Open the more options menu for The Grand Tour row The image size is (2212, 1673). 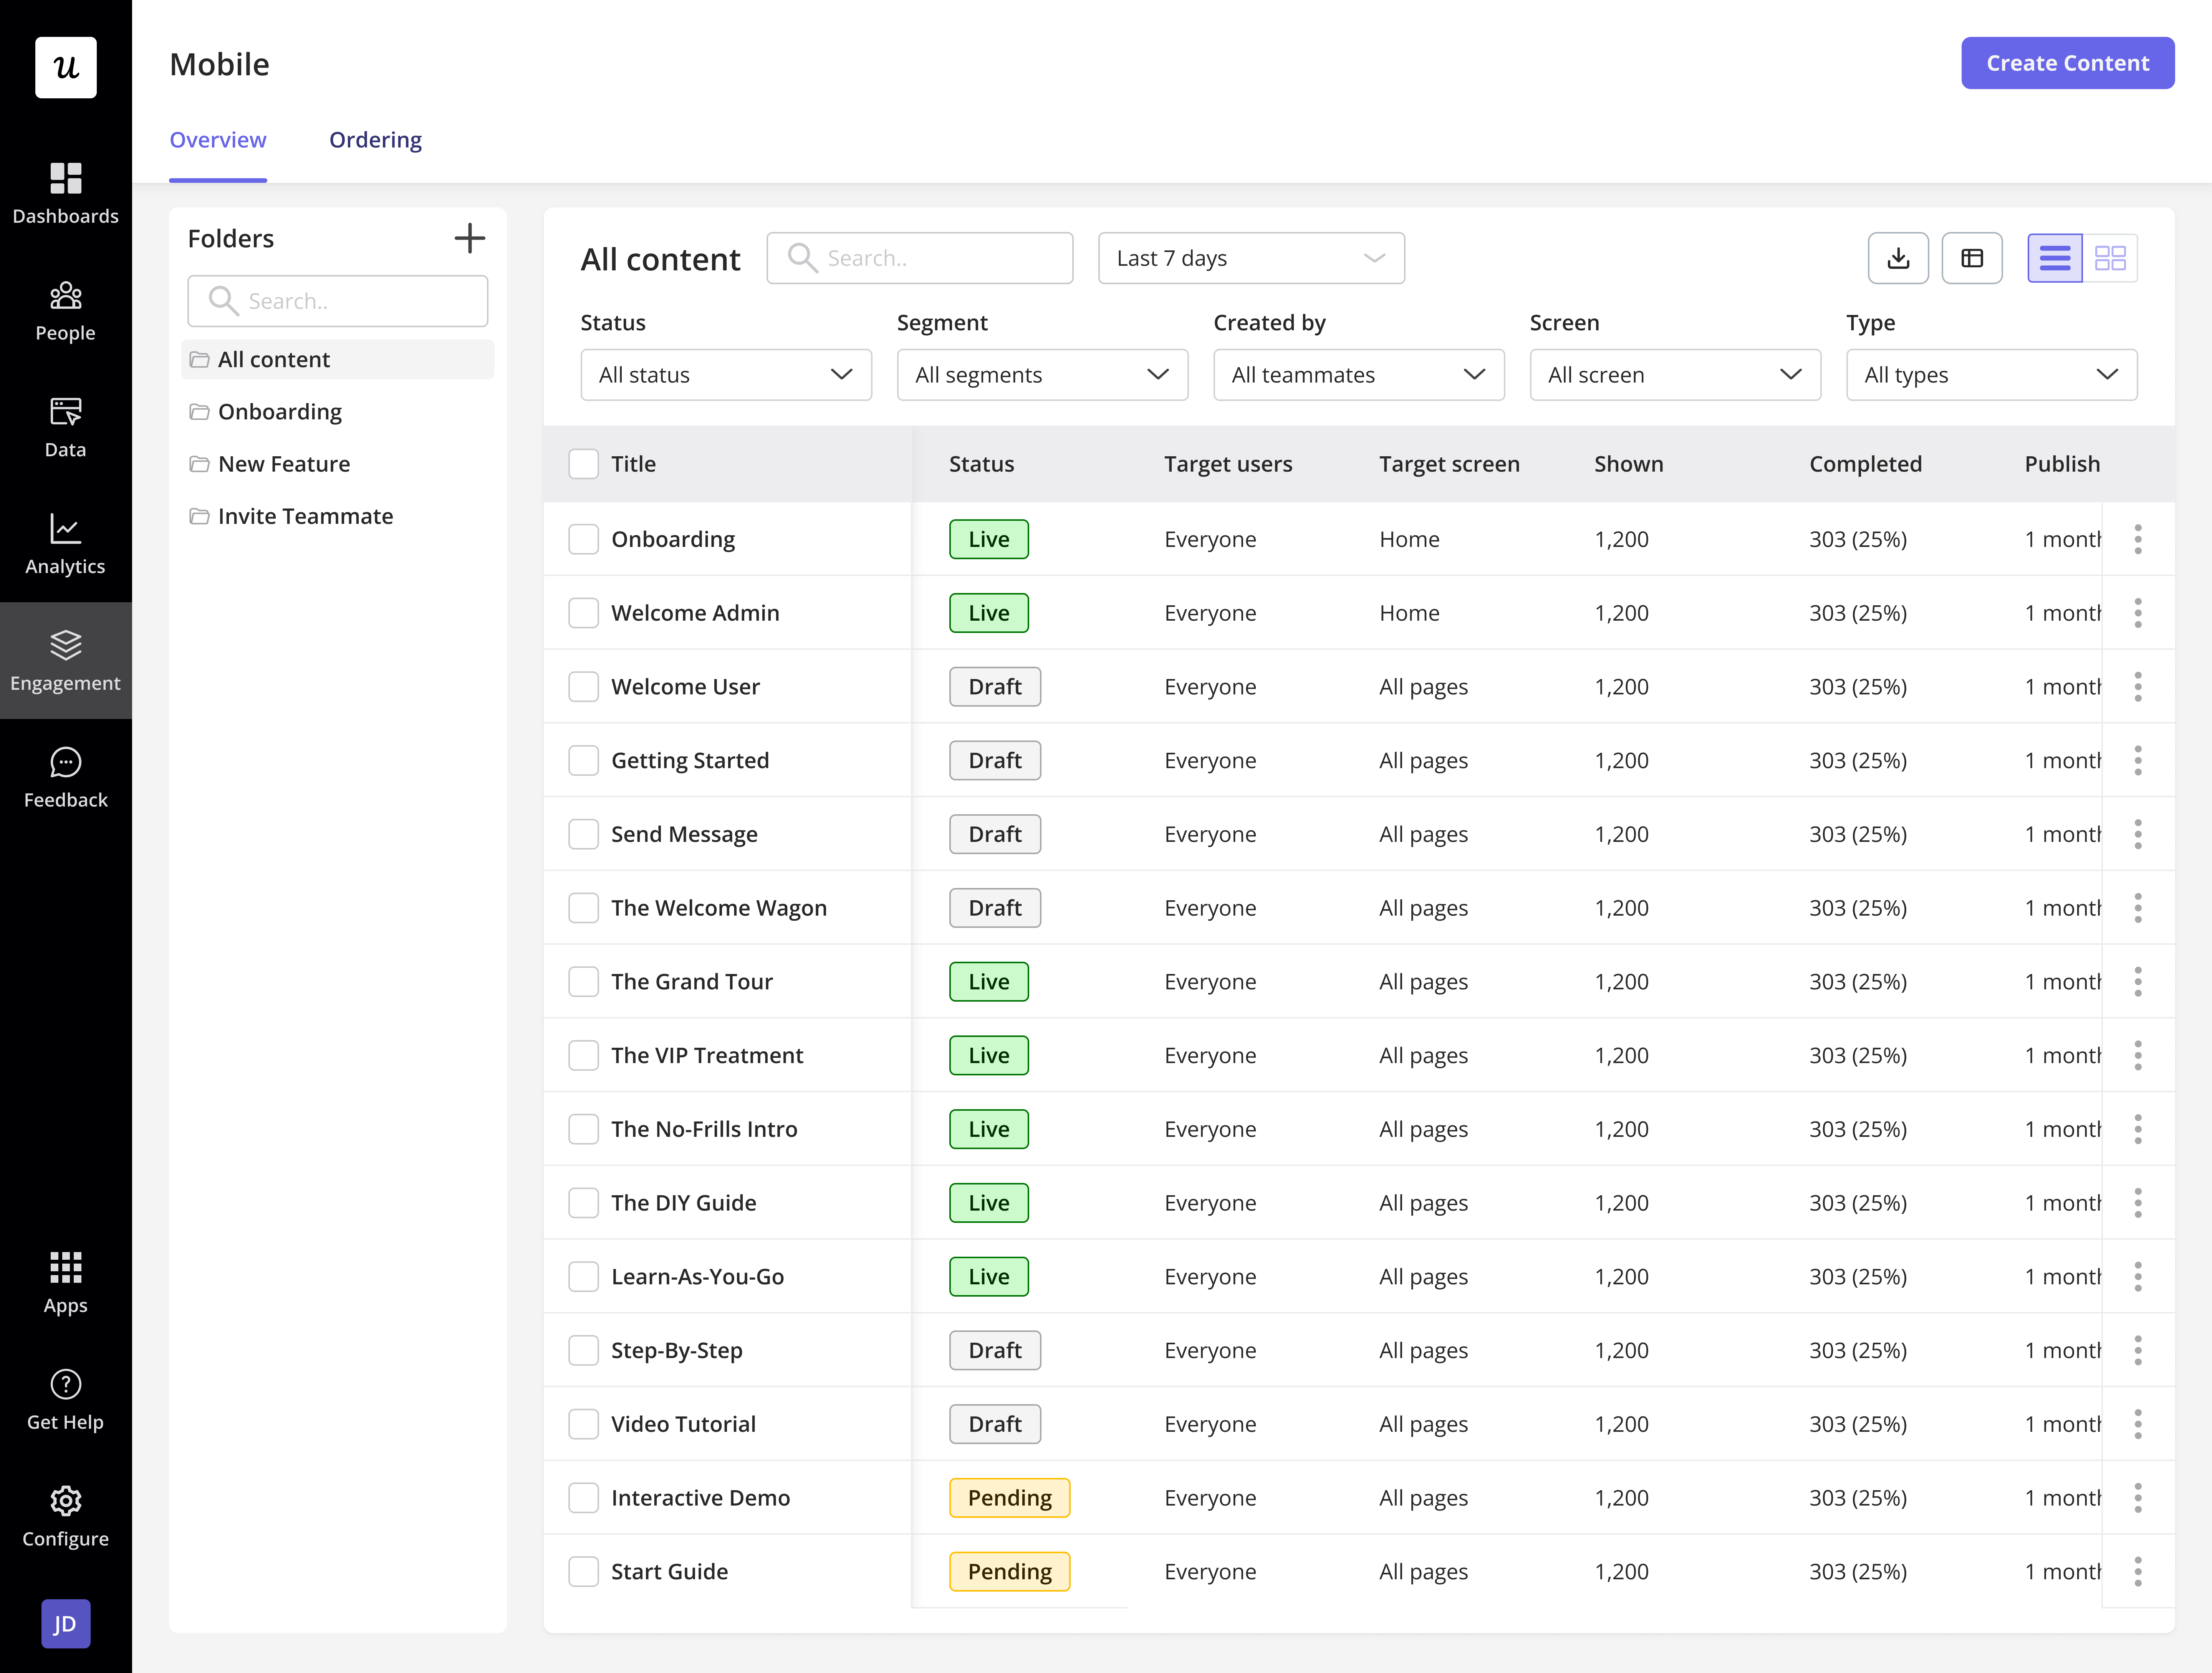pos(2138,982)
